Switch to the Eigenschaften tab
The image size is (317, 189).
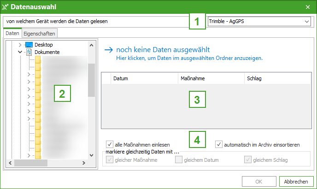(40, 34)
